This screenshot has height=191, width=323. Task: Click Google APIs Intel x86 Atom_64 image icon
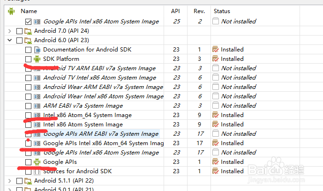(x=37, y=143)
